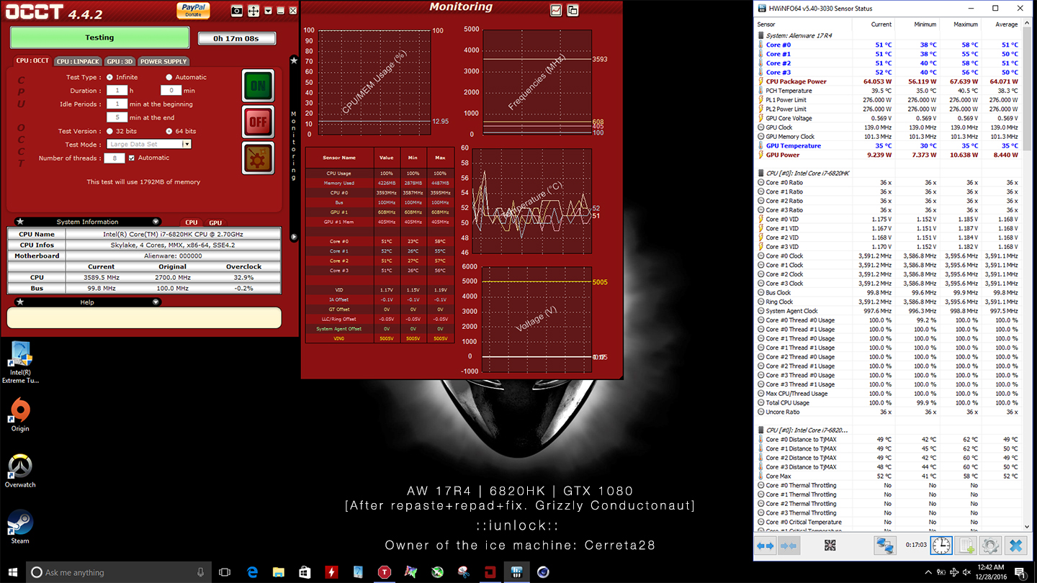The width and height of the screenshot is (1037, 583).
Task: Click the Cortana 'Ask me anything' search box
Action: click(120, 572)
